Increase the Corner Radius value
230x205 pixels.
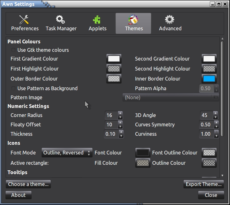coord(120,113)
